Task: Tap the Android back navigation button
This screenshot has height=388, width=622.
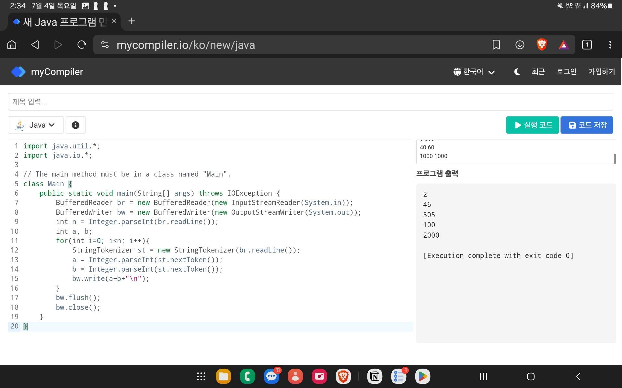Action: pos(578,376)
